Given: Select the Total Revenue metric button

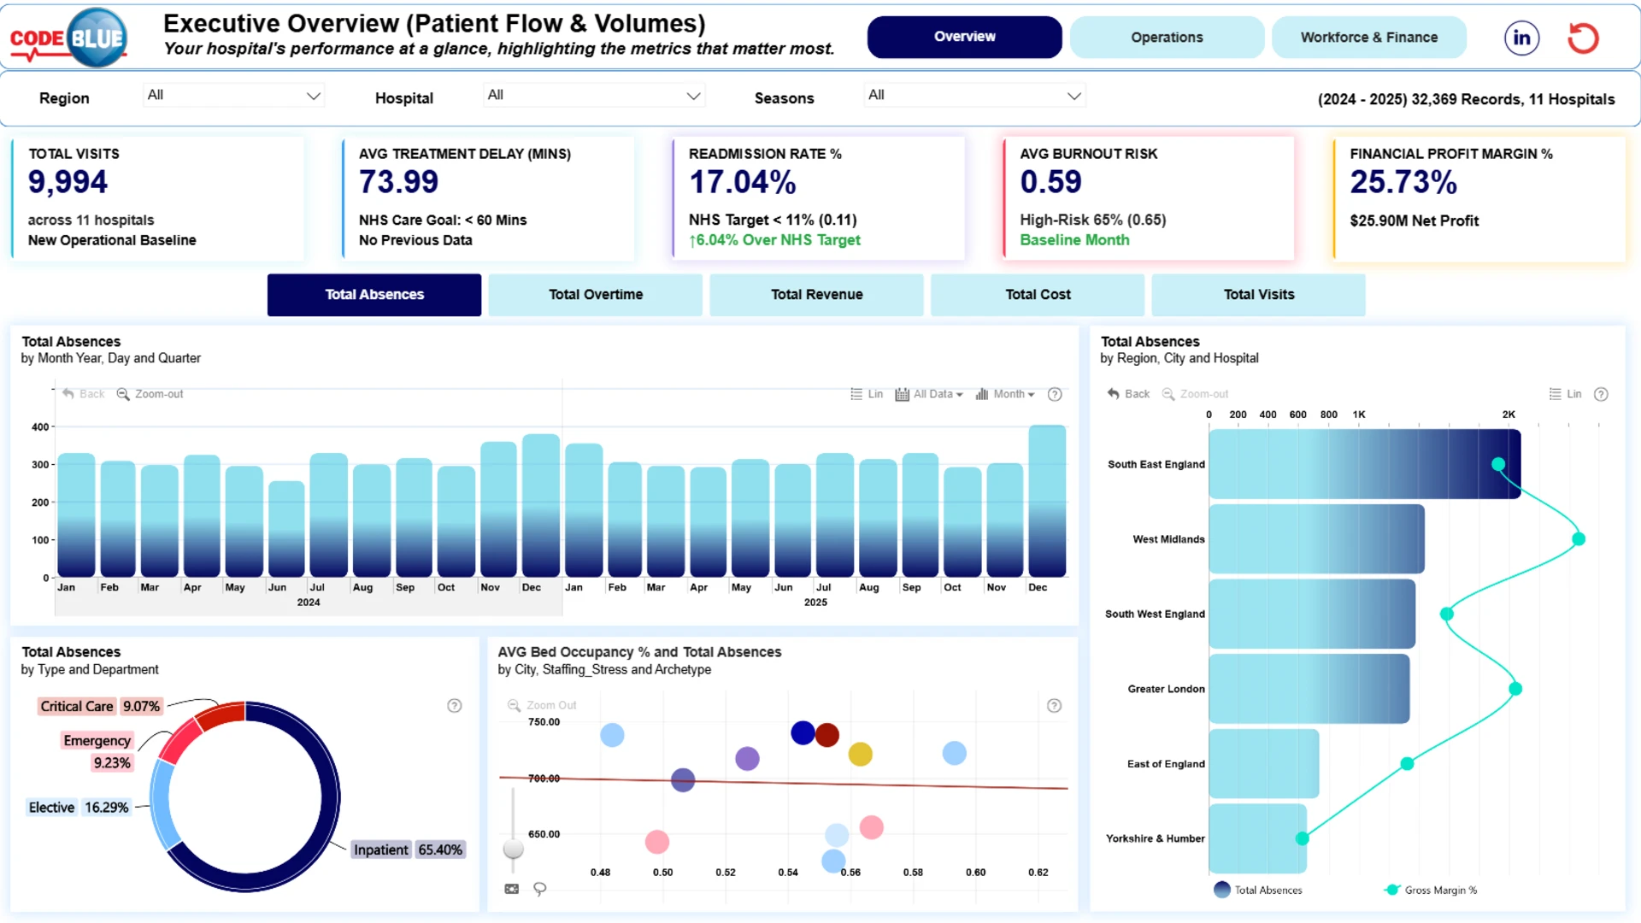Looking at the screenshot, I should coord(817,295).
